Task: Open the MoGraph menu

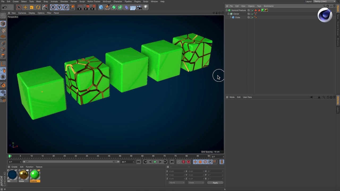Action: coord(107,1)
